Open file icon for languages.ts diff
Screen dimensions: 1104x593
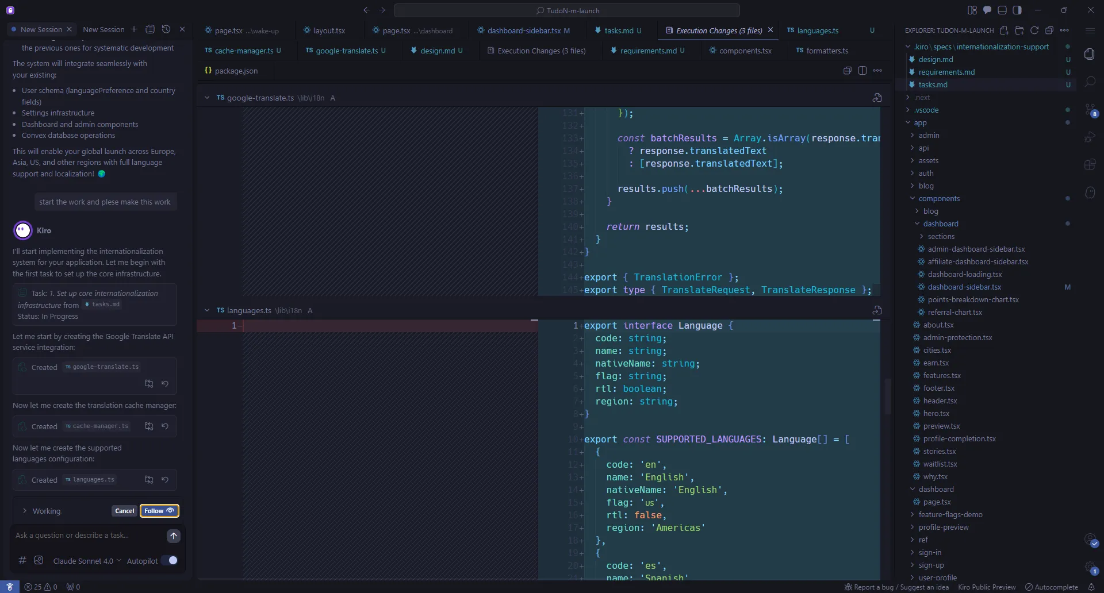[x=877, y=310]
